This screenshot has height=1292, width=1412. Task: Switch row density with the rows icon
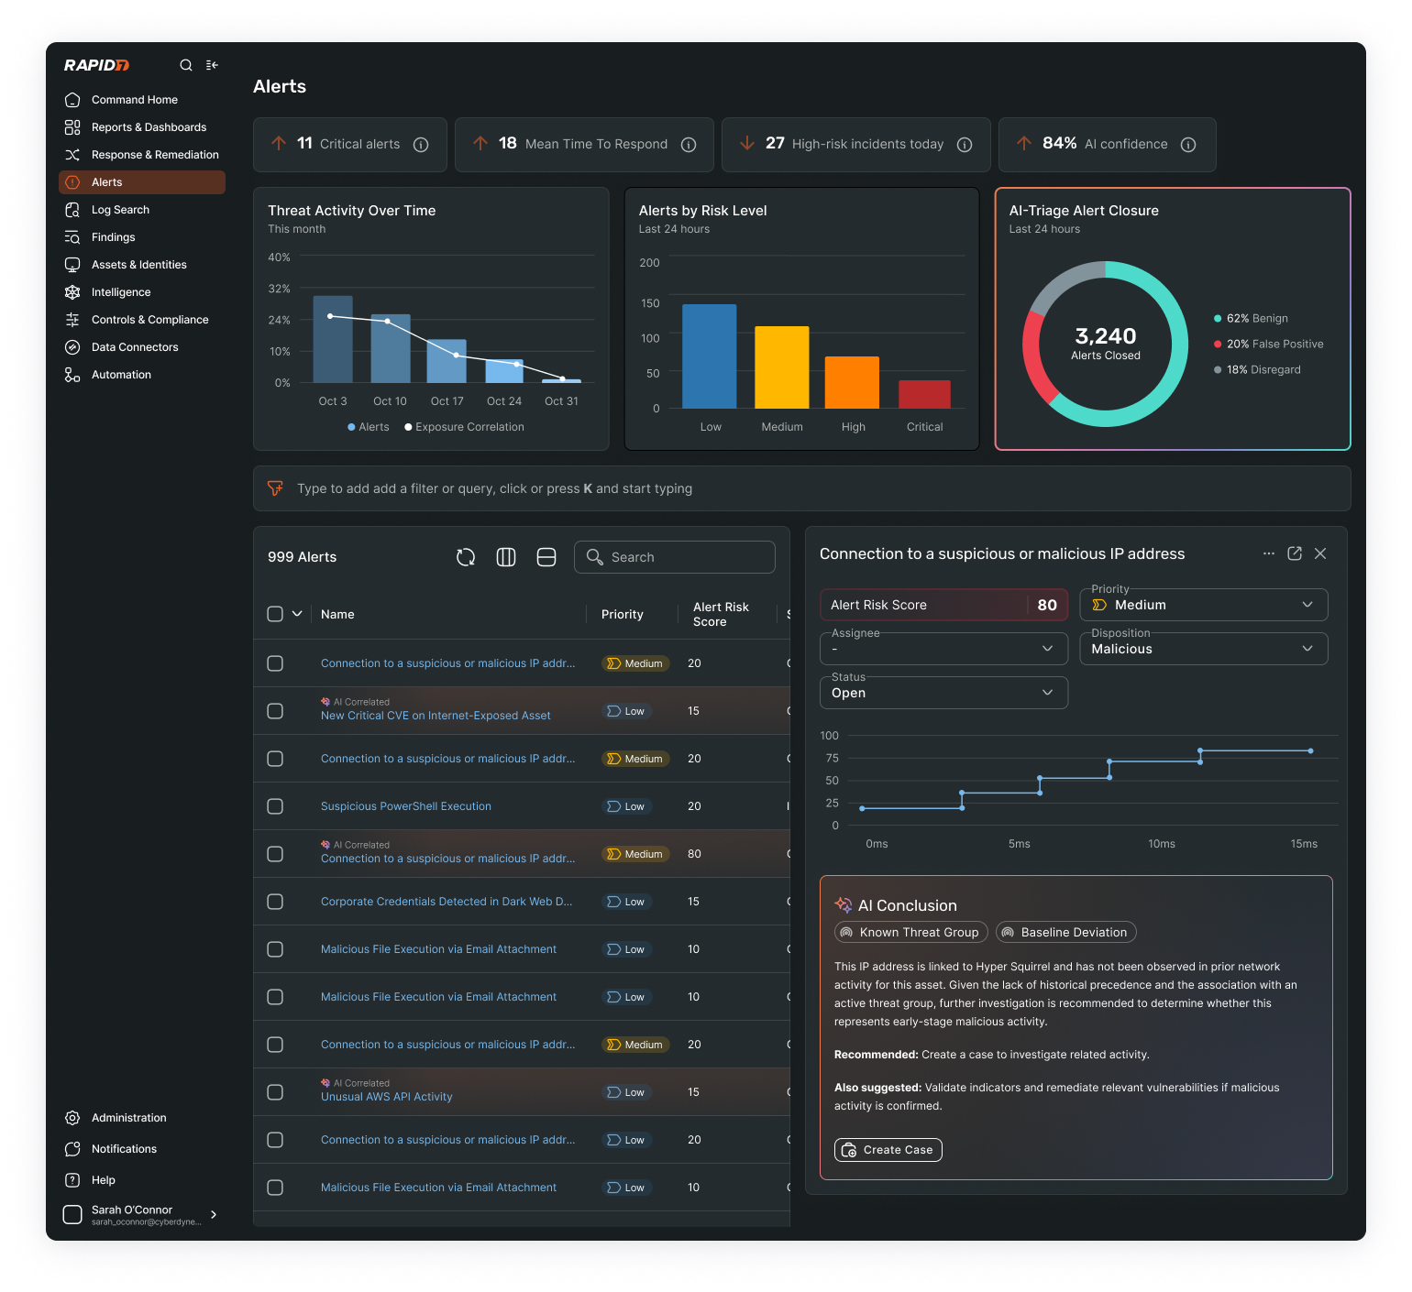click(546, 557)
